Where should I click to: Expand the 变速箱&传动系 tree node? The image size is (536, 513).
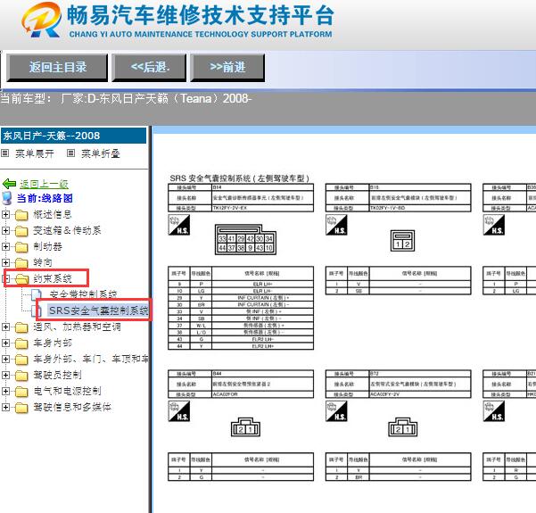coord(5,230)
